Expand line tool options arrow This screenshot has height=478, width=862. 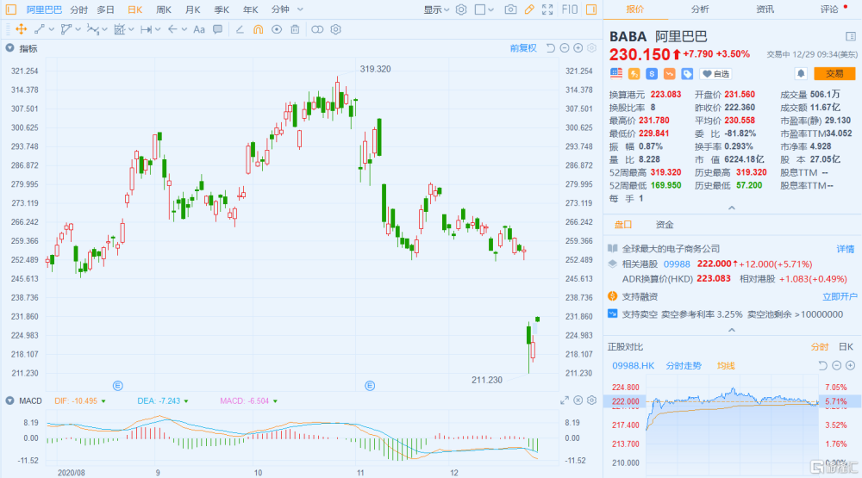pyautogui.click(x=51, y=29)
